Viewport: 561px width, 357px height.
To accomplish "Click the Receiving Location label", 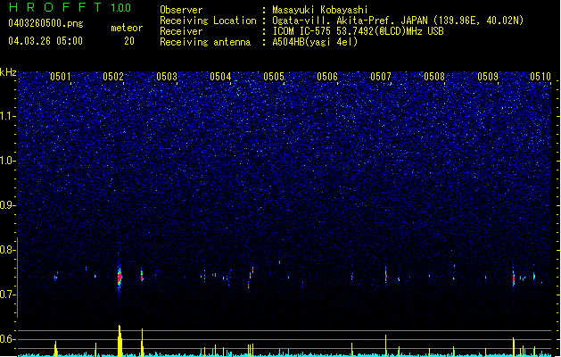I will (208, 21).
